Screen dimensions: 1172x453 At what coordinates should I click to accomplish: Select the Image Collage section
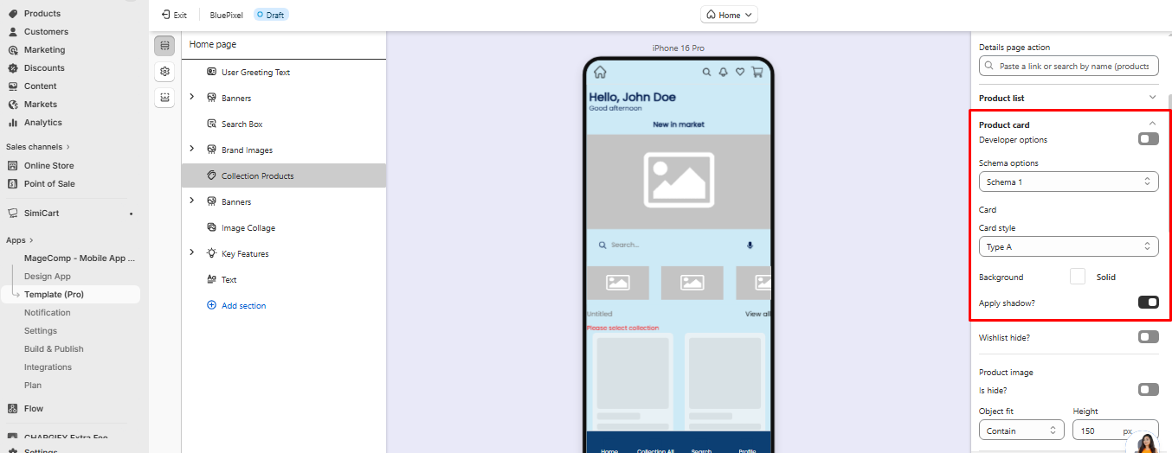(x=248, y=228)
